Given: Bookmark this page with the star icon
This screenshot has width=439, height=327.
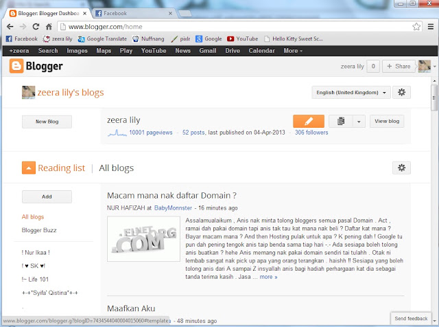Looking at the screenshot, I should click(x=416, y=27).
